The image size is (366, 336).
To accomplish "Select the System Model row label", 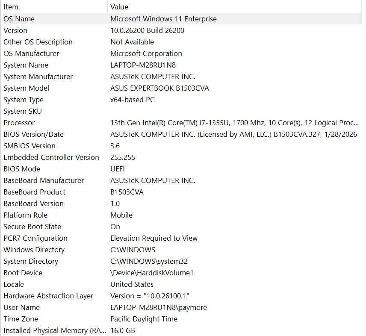I will (26, 88).
